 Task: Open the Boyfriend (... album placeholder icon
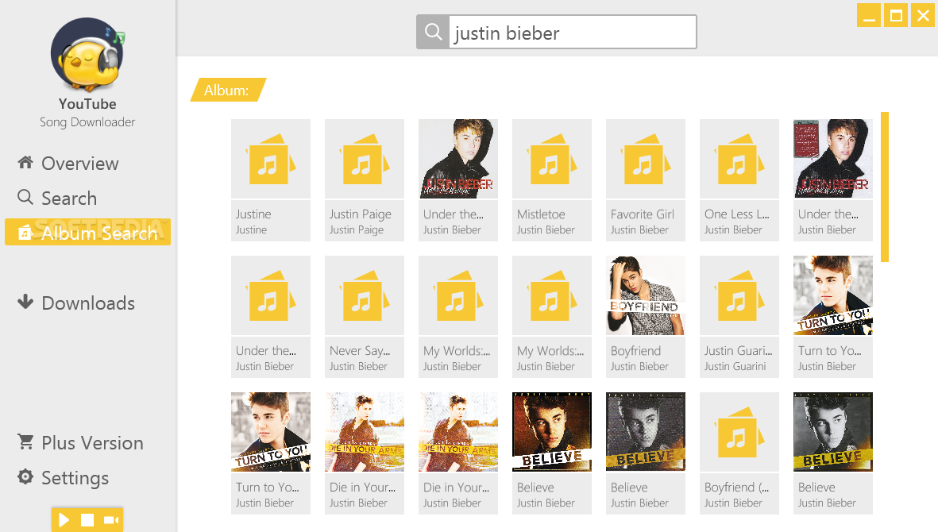click(x=739, y=432)
